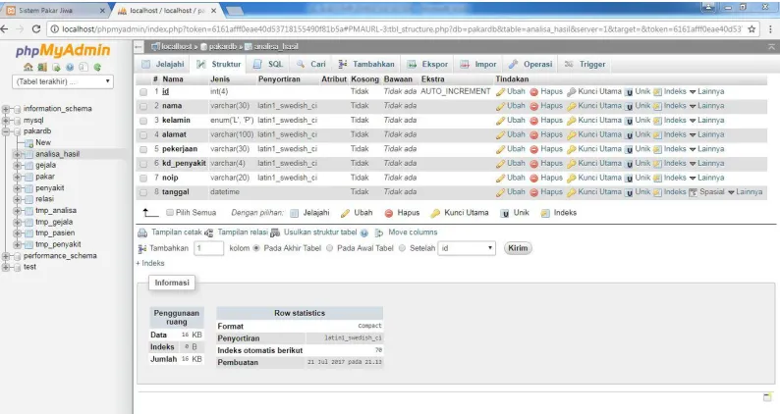Click the red Hapus icon in nama row
Viewport: 780px width, 414px height.
pos(534,106)
